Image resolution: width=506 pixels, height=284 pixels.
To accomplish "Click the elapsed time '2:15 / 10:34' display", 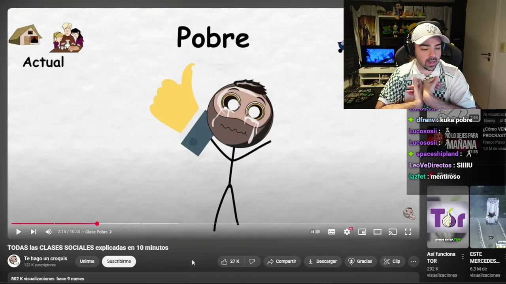I will (69, 232).
